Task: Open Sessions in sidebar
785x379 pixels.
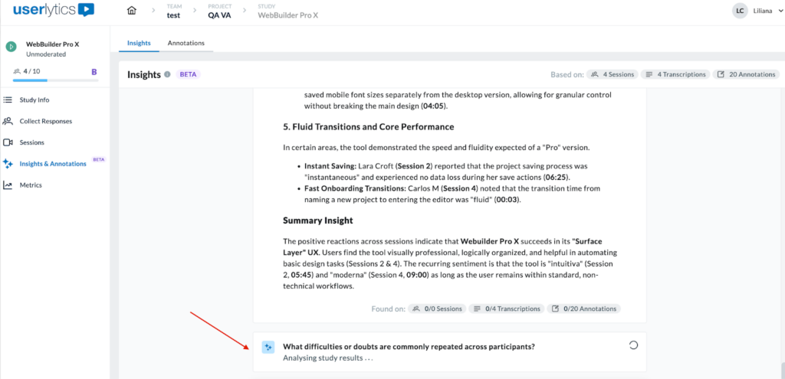Action: click(x=31, y=142)
